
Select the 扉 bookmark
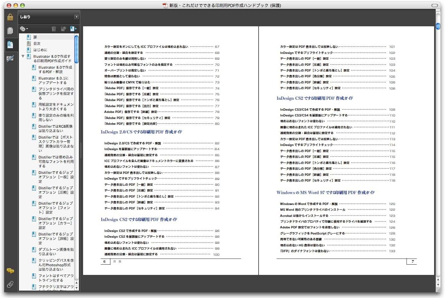pyautogui.click(x=35, y=37)
